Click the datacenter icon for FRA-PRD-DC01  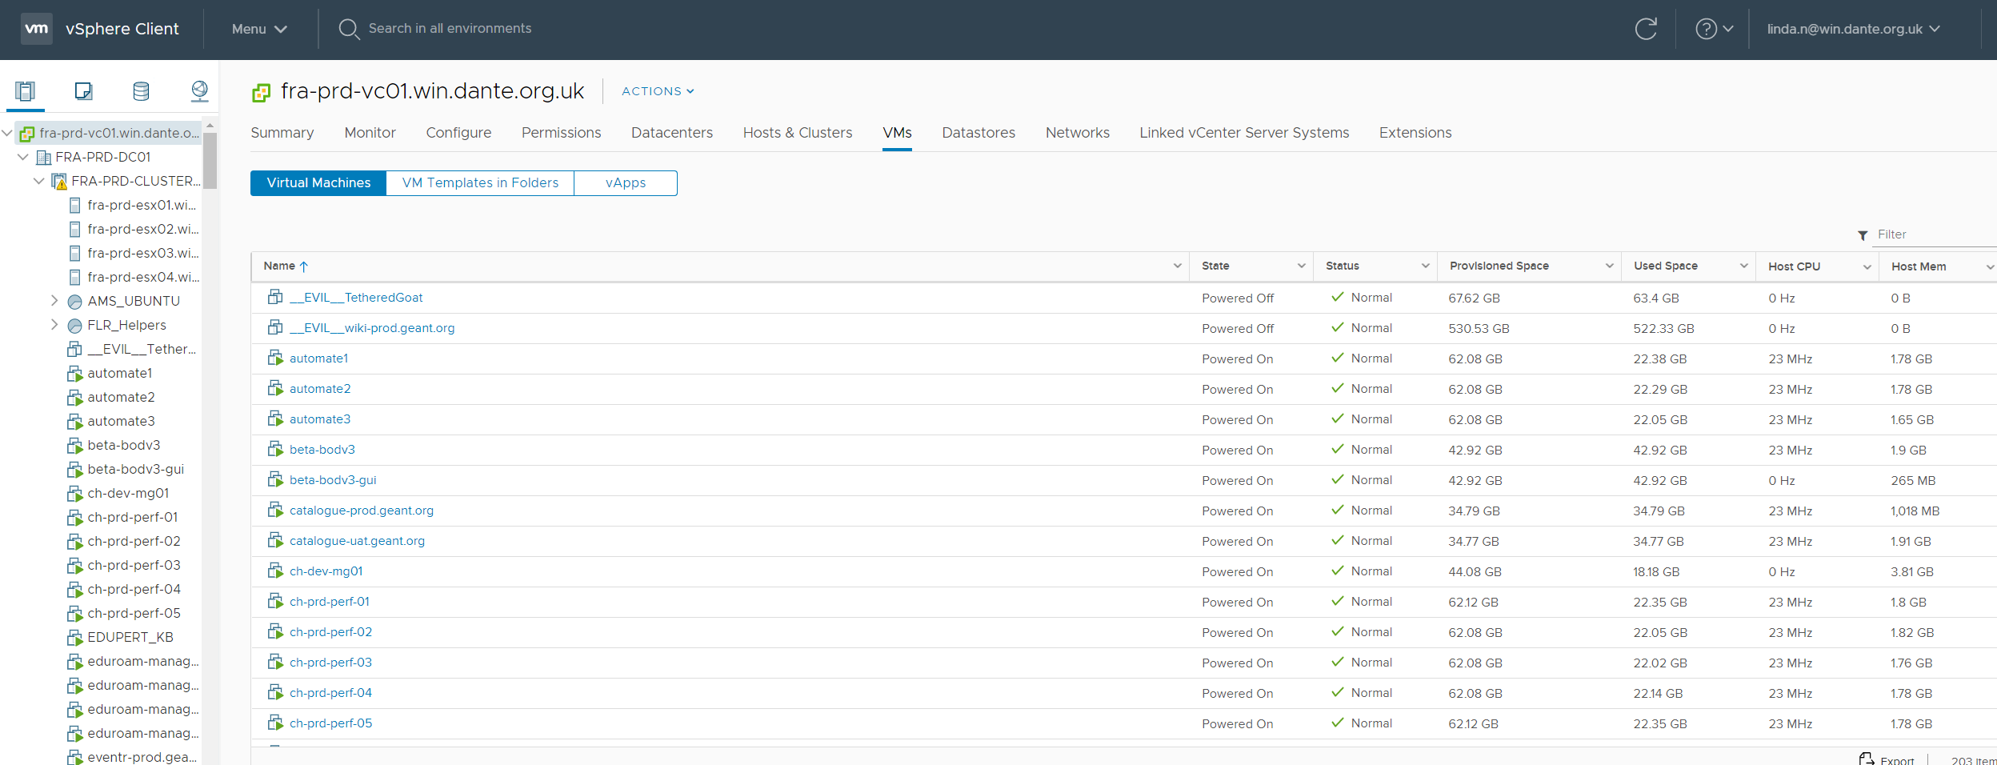[44, 158]
